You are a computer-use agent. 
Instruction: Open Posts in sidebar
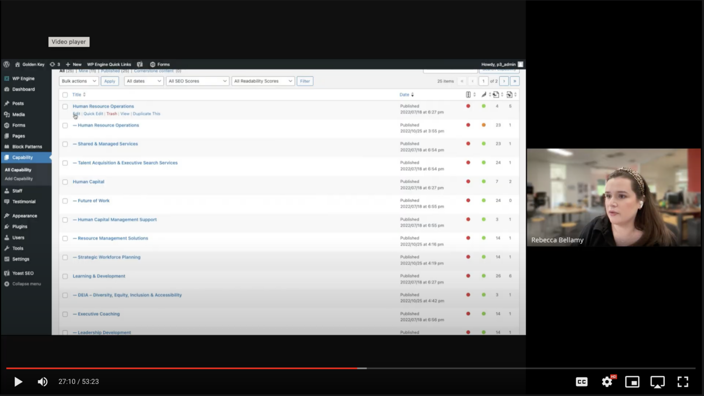(x=18, y=103)
